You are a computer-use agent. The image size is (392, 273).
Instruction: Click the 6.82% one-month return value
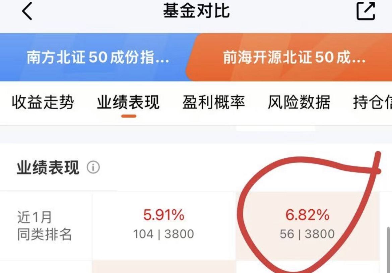[308, 215]
